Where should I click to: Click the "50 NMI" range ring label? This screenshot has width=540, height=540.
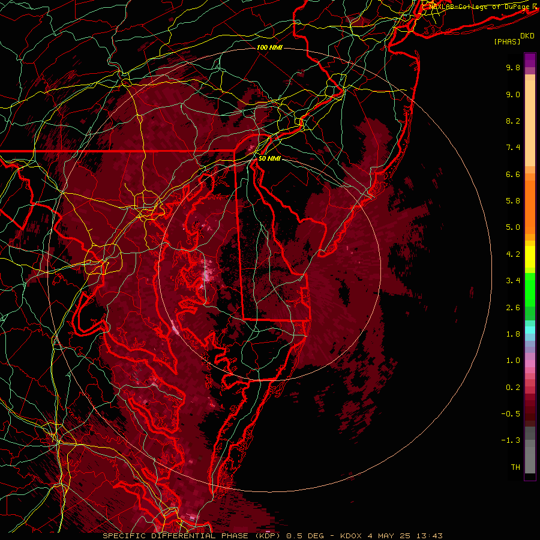point(269,159)
